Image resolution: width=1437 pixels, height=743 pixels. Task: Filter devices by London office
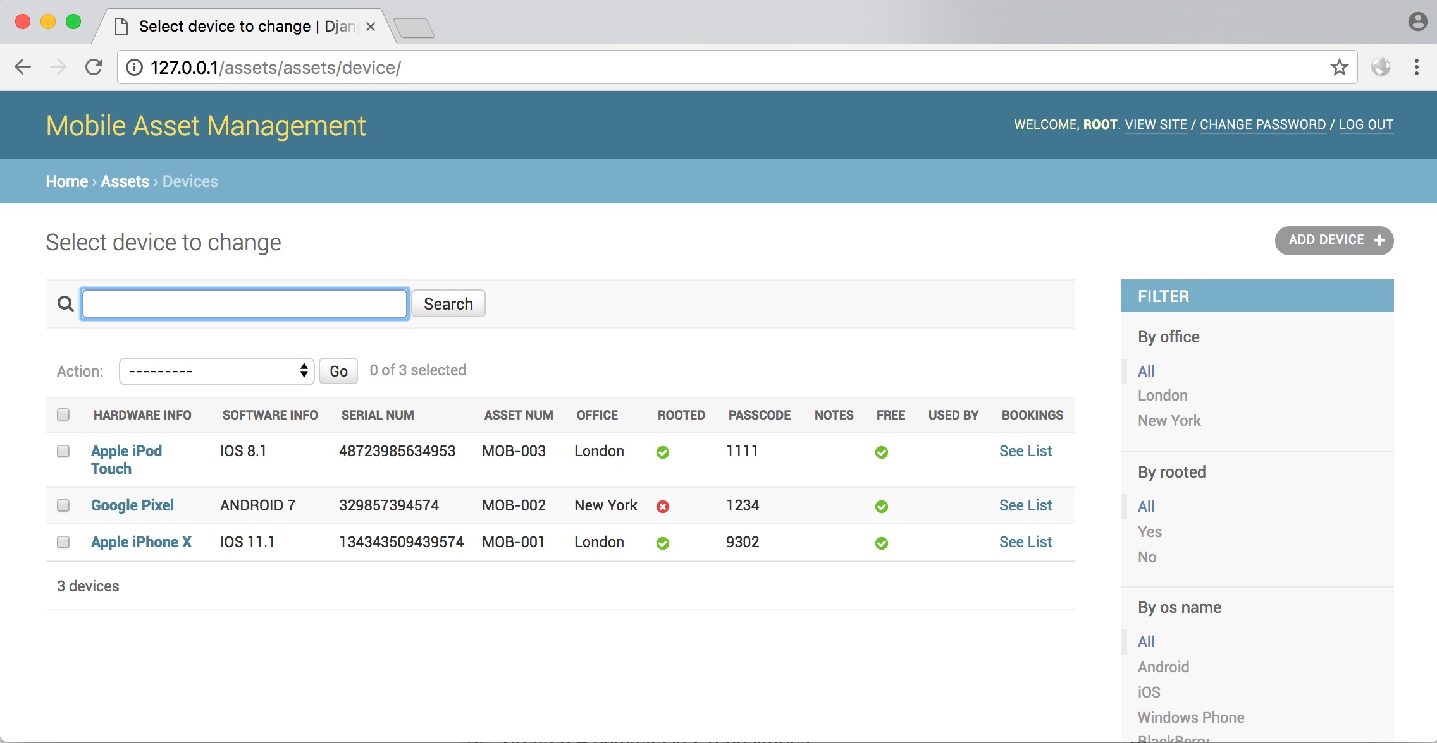[x=1163, y=396]
